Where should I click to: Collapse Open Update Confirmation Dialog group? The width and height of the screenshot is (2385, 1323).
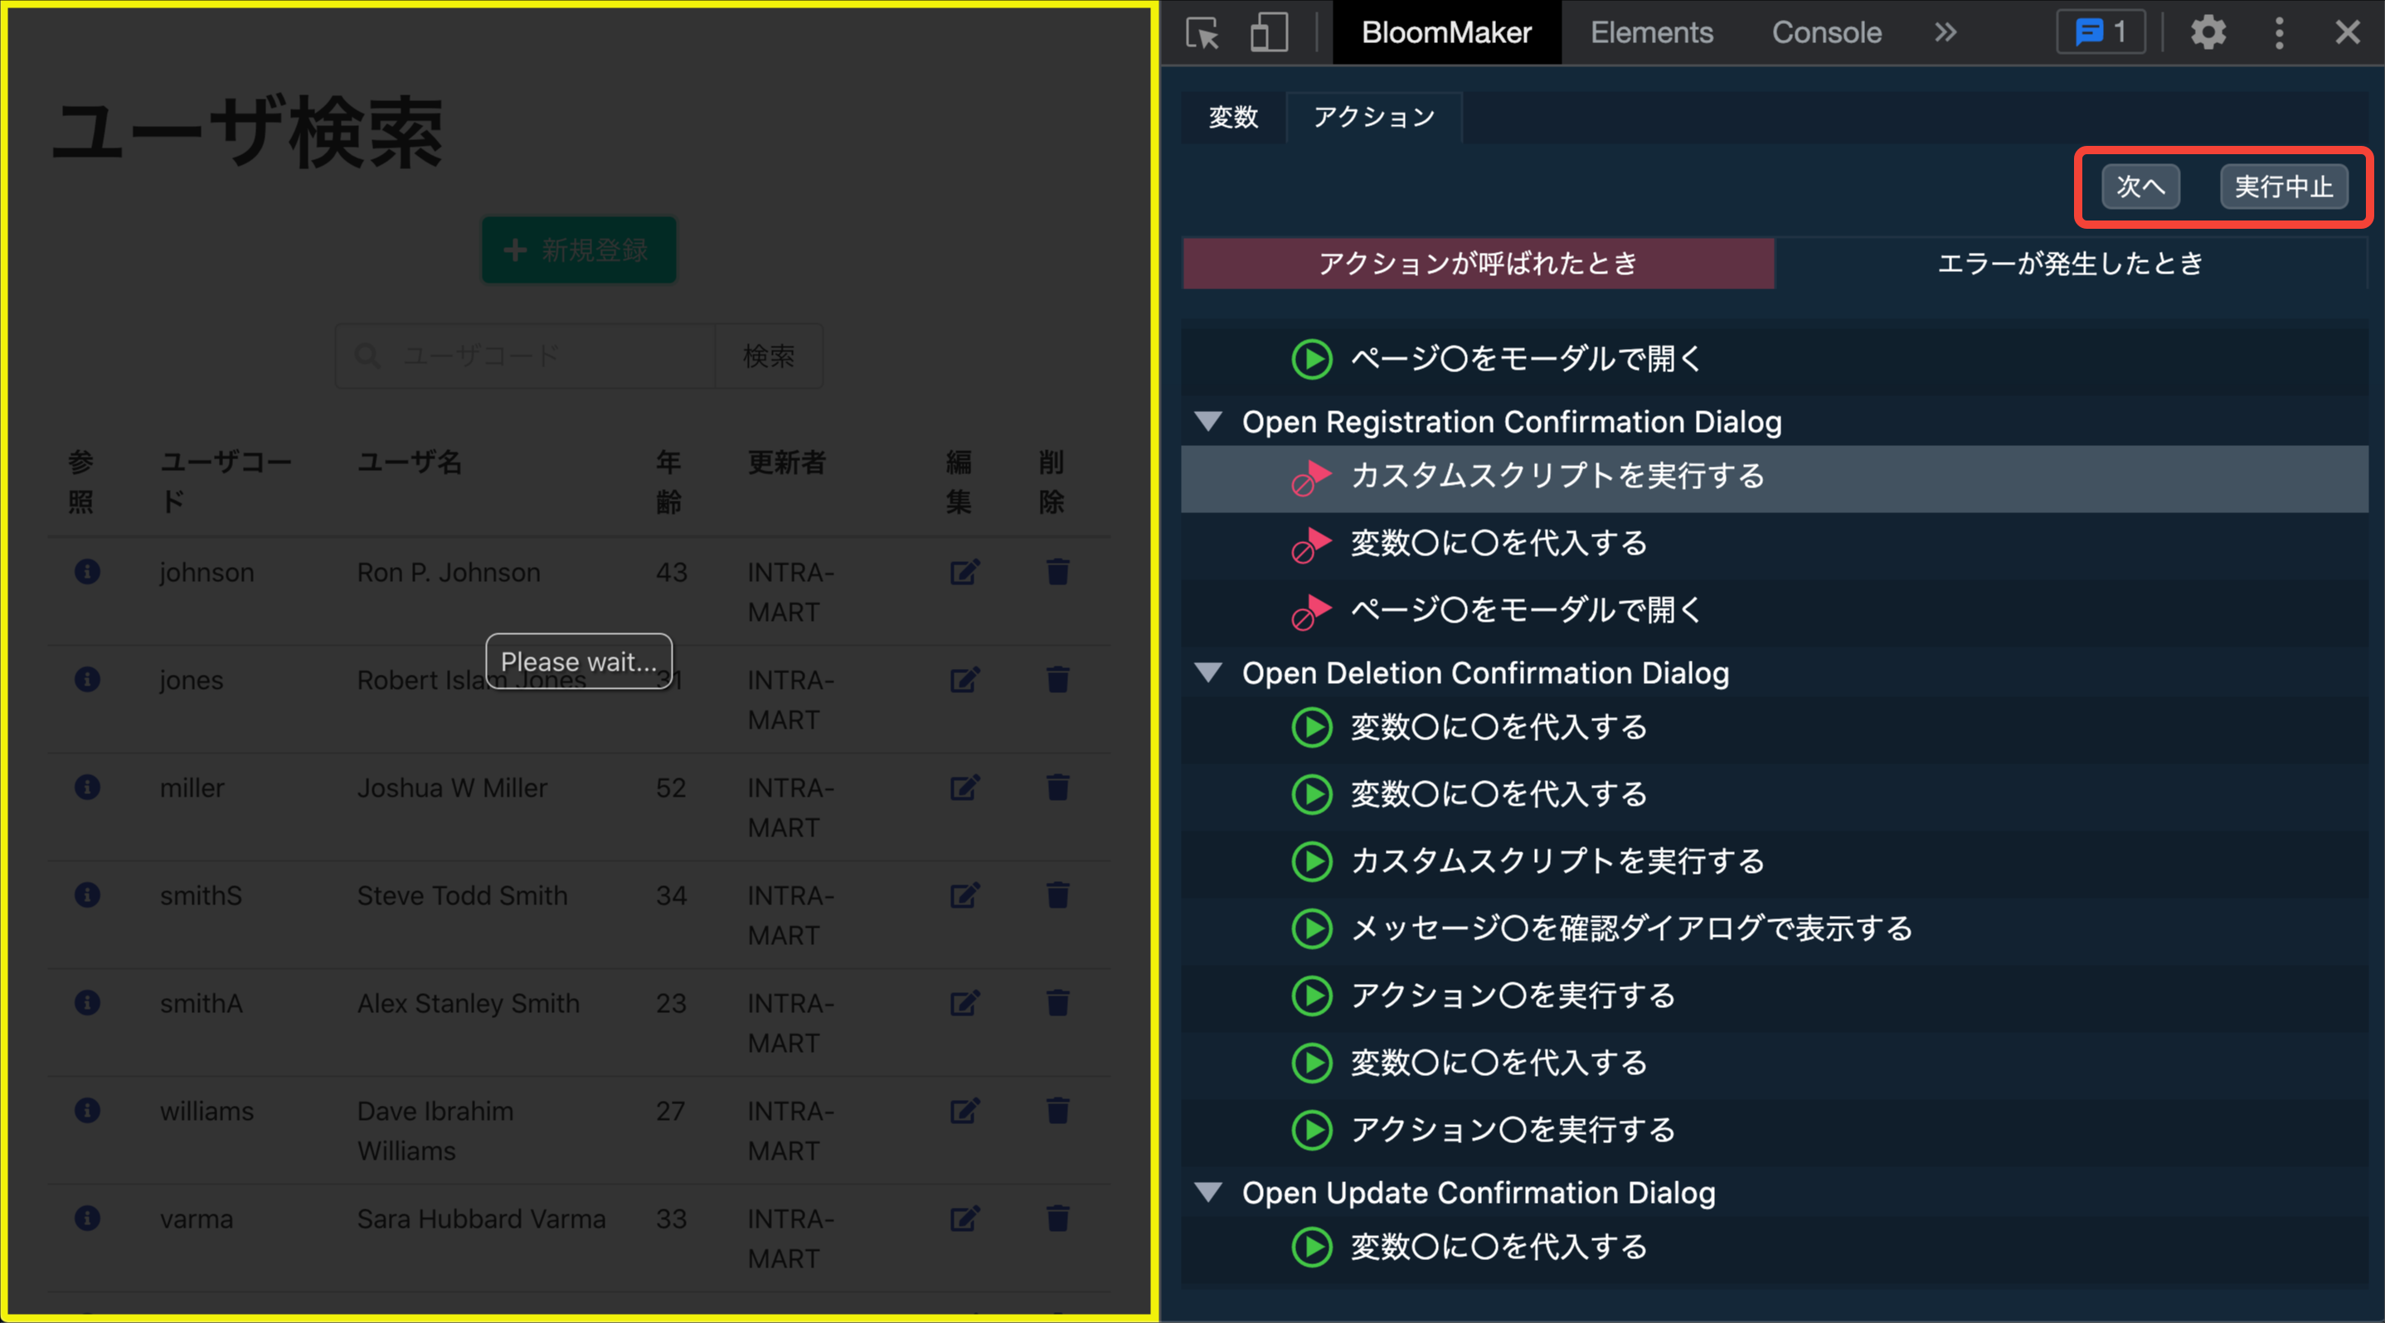[x=1208, y=1192]
